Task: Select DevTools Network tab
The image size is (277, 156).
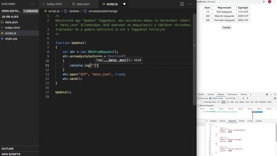Action: tap(220, 94)
